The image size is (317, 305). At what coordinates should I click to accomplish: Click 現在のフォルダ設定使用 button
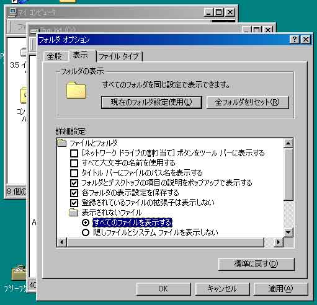tap(151, 102)
